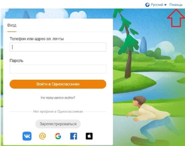Click the Войти в Одноклассники button
The width and height of the screenshot is (185, 146).
[58, 84]
